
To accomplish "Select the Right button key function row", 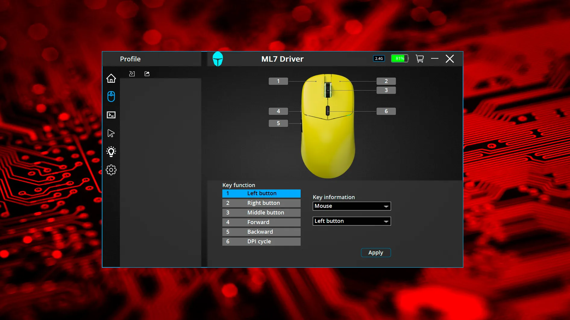I will [262, 203].
